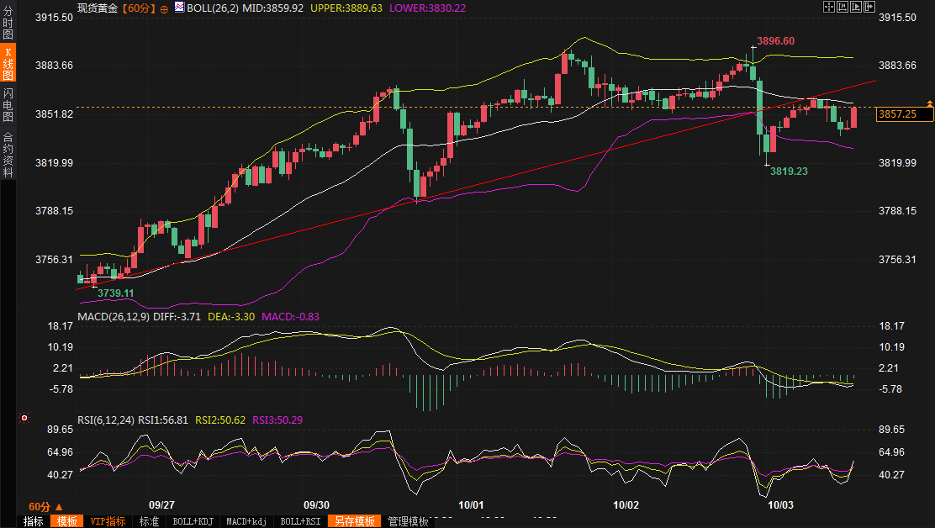The height and width of the screenshot is (528, 935).
Task: Click the RSI3:50.29 value
Action: [x=277, y=420]
